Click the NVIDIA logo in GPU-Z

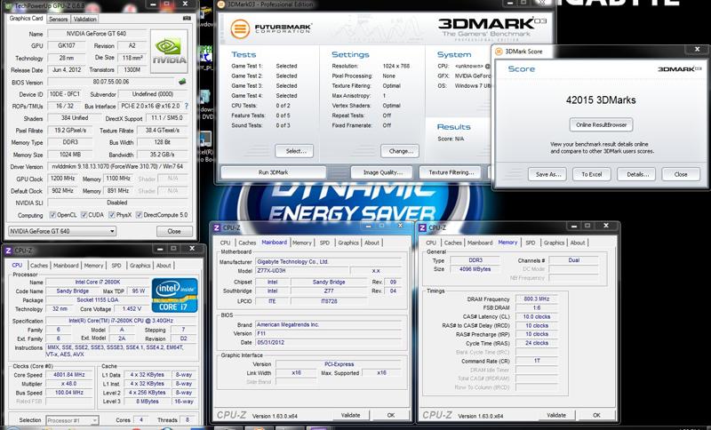point(169,52)
